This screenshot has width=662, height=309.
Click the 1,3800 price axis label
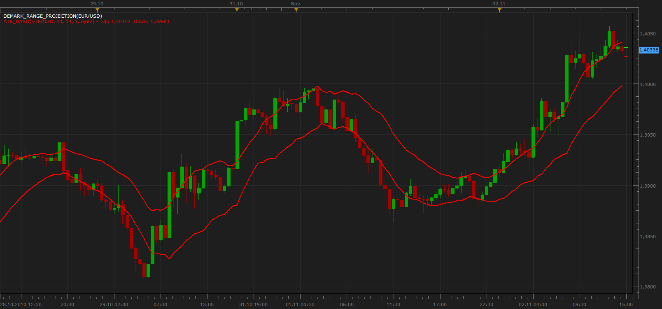(648, 287)
